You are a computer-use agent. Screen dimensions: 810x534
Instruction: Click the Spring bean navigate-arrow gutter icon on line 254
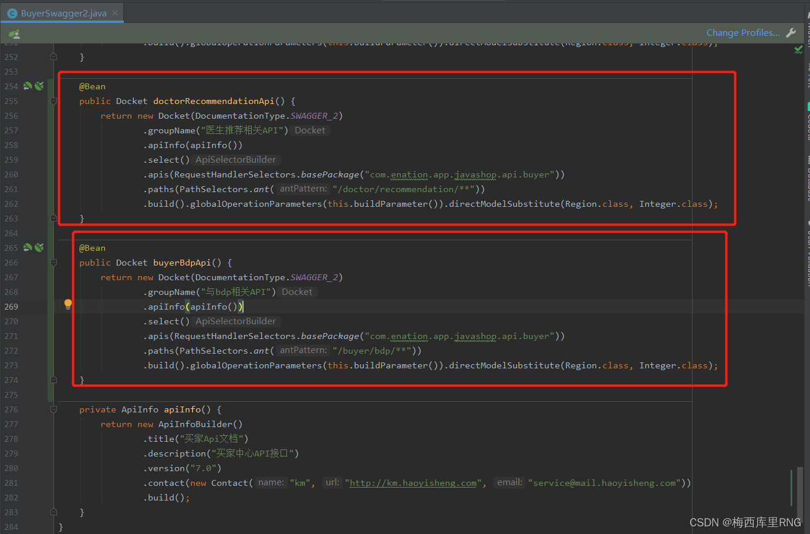click(28, 86)
